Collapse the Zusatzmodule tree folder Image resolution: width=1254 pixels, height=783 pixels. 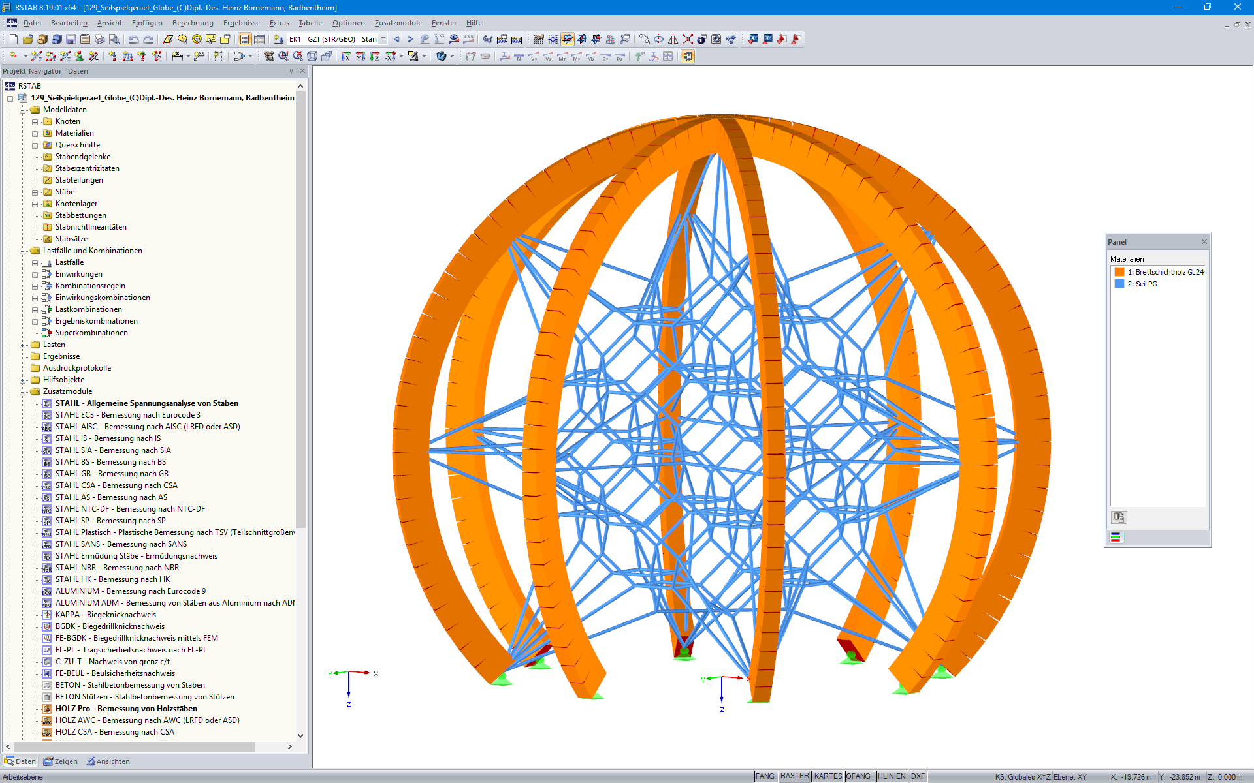(x=23, y=391)
